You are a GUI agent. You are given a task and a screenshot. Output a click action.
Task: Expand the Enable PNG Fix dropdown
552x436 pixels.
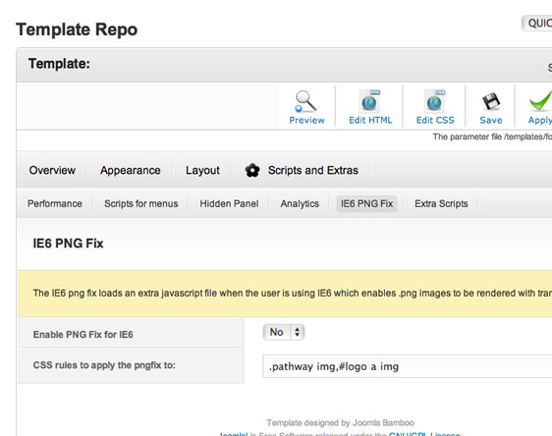tap(284, 332)
